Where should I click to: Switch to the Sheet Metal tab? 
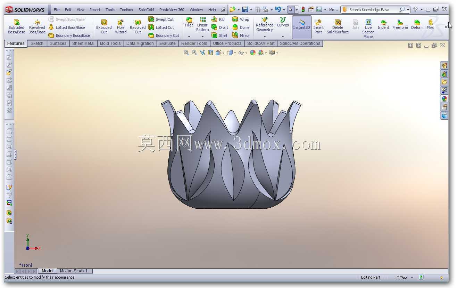[x=83, y=43]
